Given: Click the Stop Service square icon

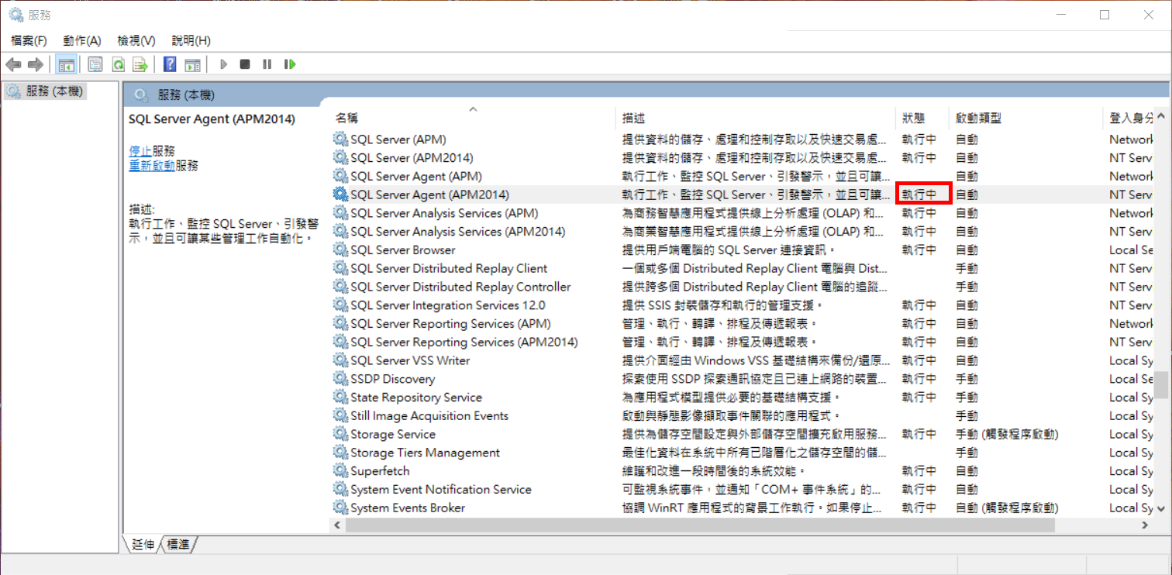Looking at the screenshot, I should [245, 64].
